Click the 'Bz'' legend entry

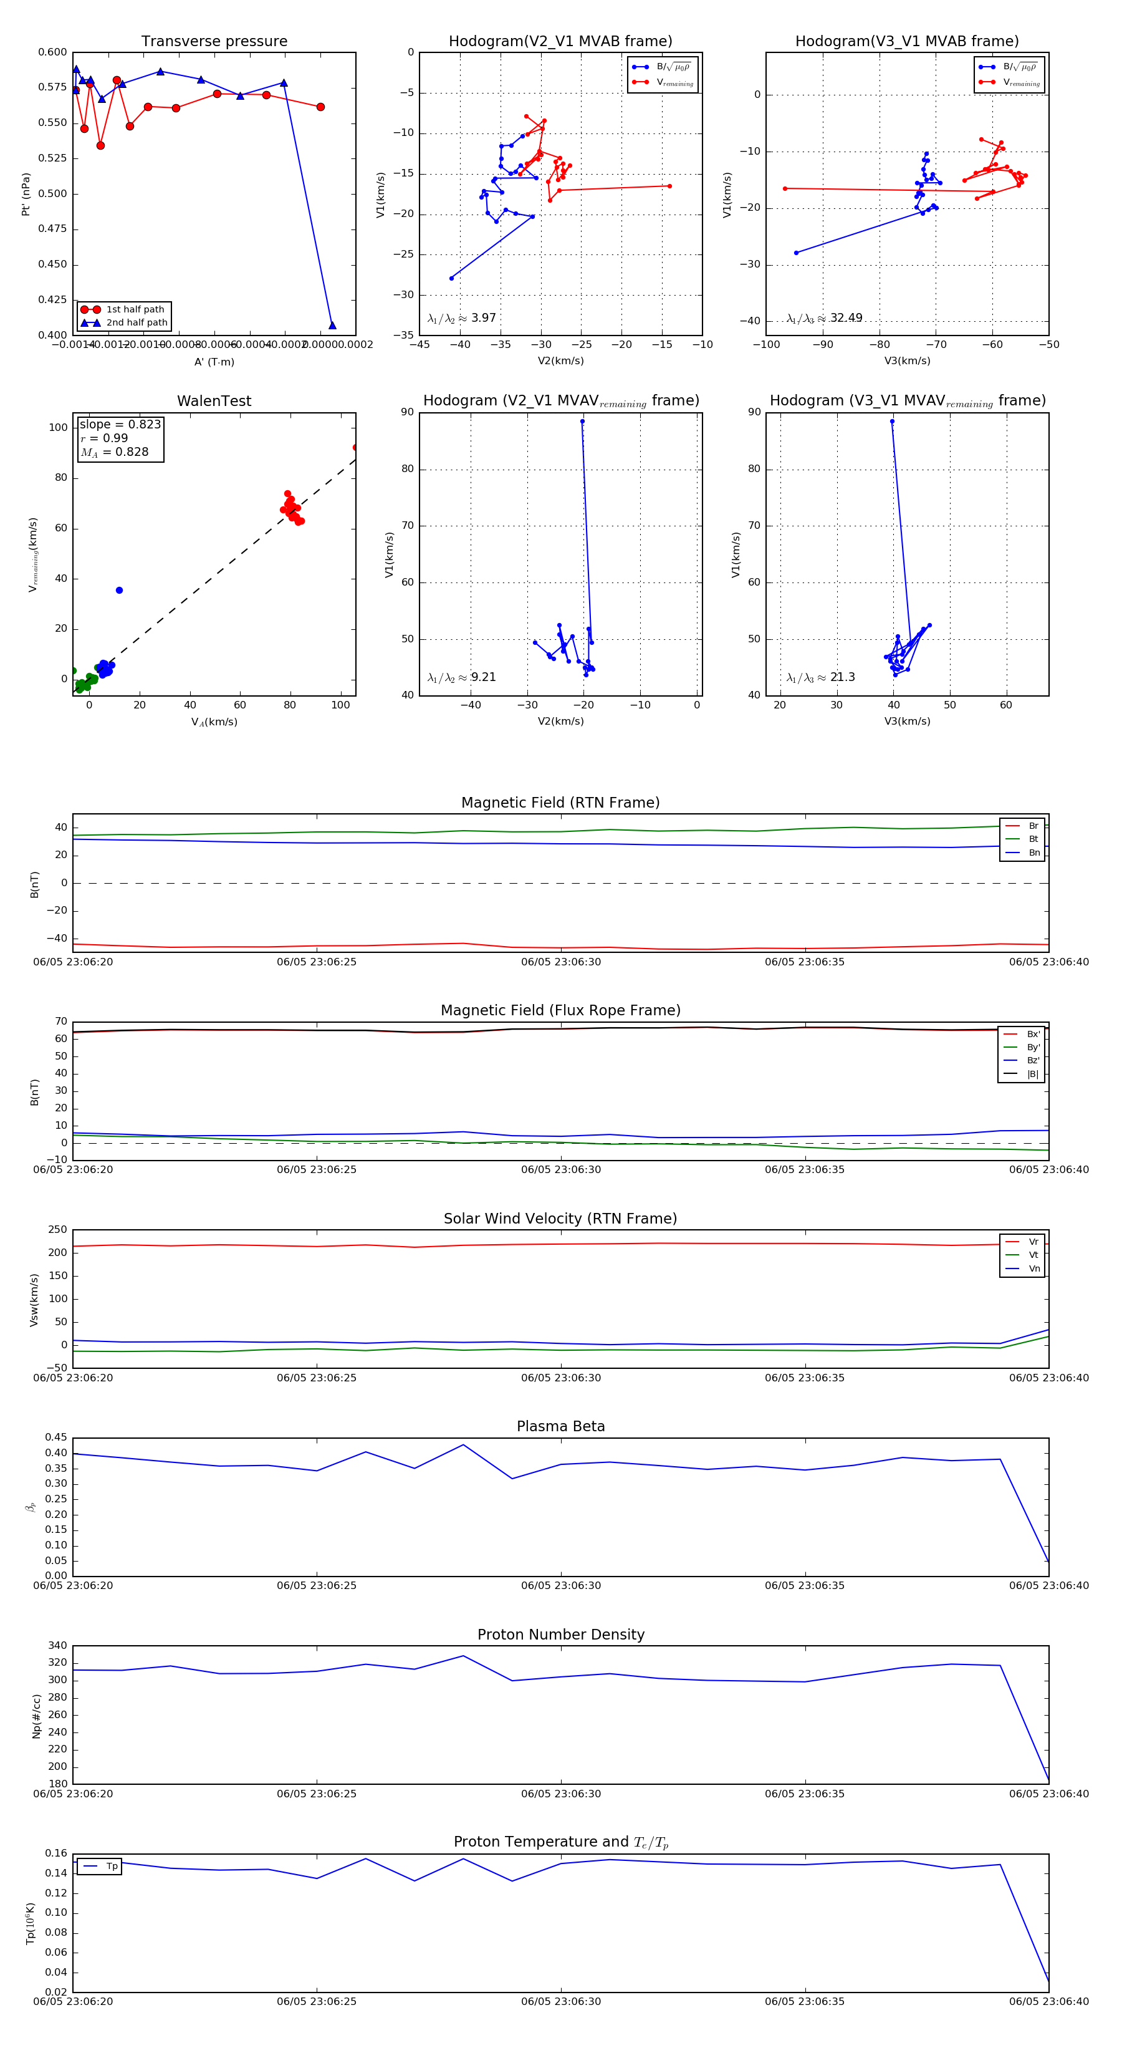1022,1060
